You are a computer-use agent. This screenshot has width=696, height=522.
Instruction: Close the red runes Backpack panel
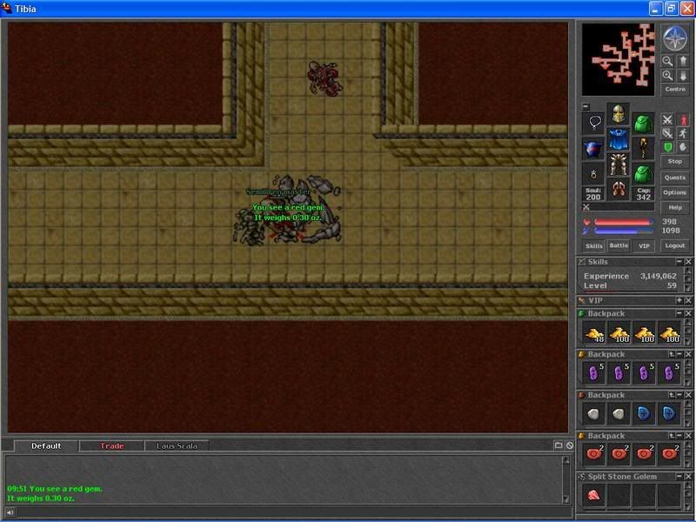688,436
